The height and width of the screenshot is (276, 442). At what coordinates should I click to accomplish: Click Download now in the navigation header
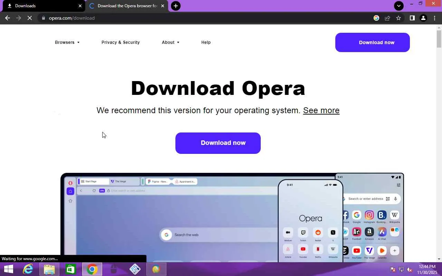click(373, 42)
